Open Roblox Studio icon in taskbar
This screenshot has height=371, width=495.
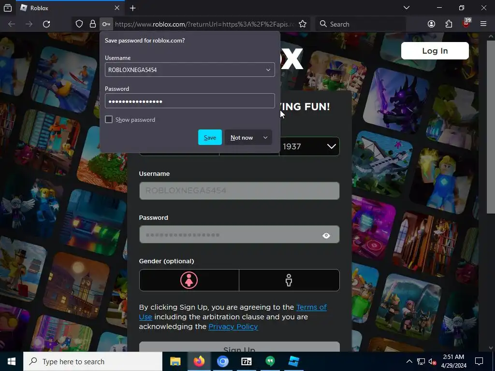pyautogui.click(x=293, y=361)
